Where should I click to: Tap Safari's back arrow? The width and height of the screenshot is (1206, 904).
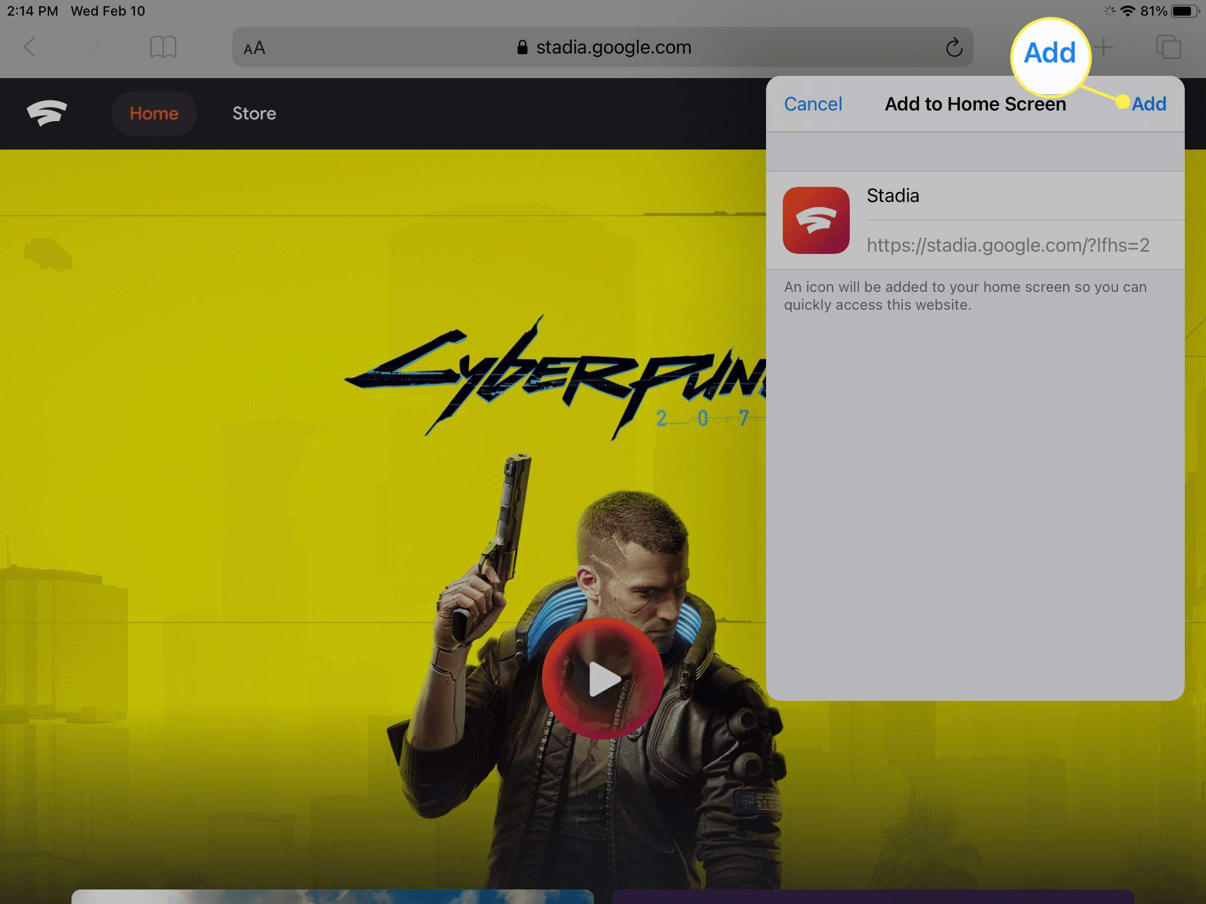pyautogui.click(x=30, y=47)
